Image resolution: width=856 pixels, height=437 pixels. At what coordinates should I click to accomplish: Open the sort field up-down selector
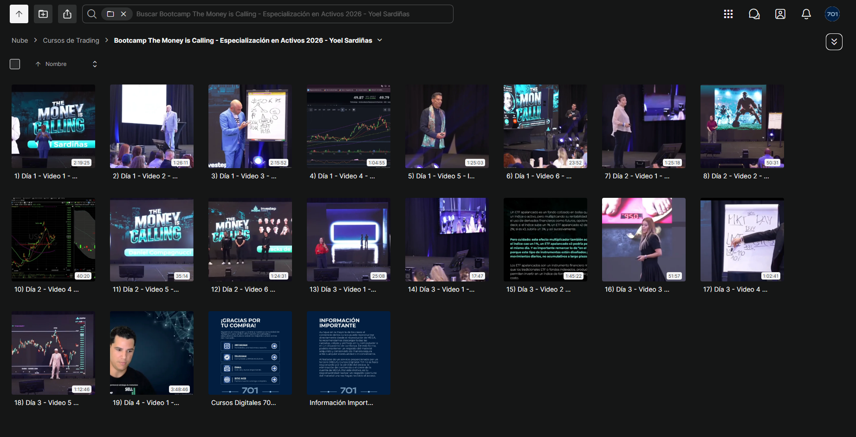[95, 64]
